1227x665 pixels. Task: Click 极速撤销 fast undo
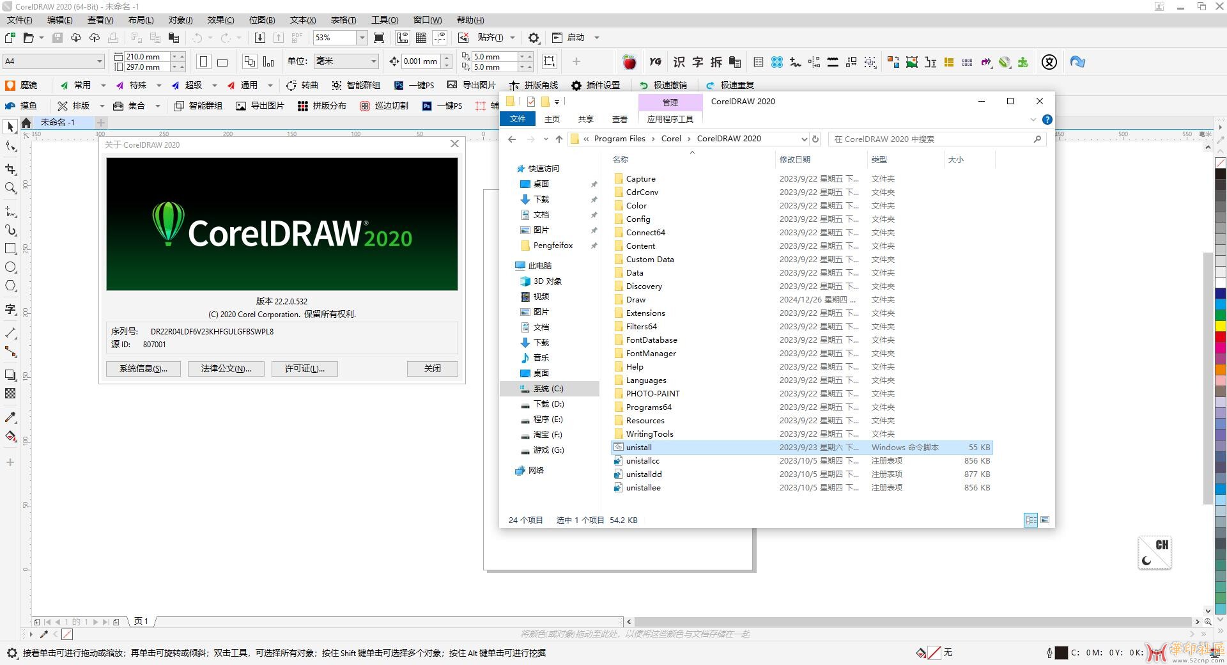click(x=663, y=85)
